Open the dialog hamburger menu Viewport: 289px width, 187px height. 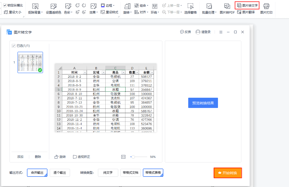coord(221,32)
